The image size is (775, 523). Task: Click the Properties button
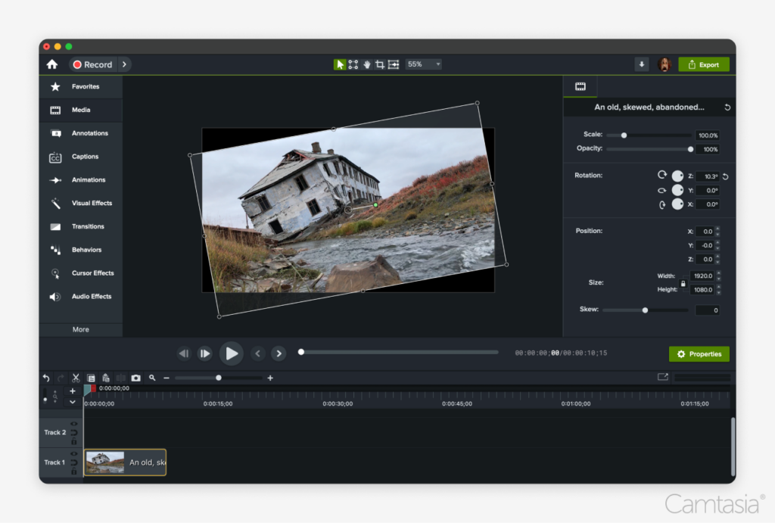coord(699,354)
